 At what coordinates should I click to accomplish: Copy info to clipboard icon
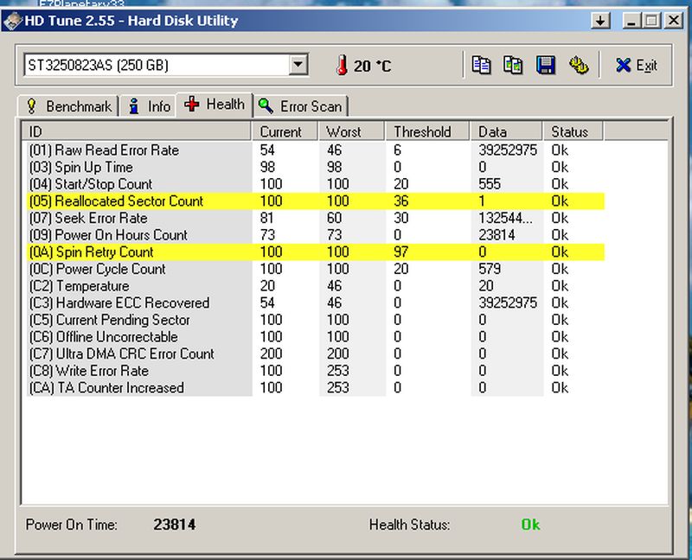(x=481, y=66)
